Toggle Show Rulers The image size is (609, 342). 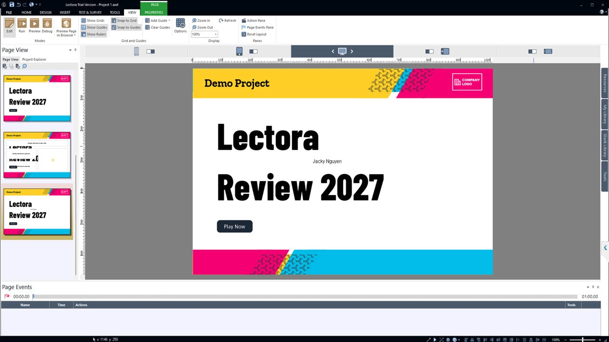[93, 34]
